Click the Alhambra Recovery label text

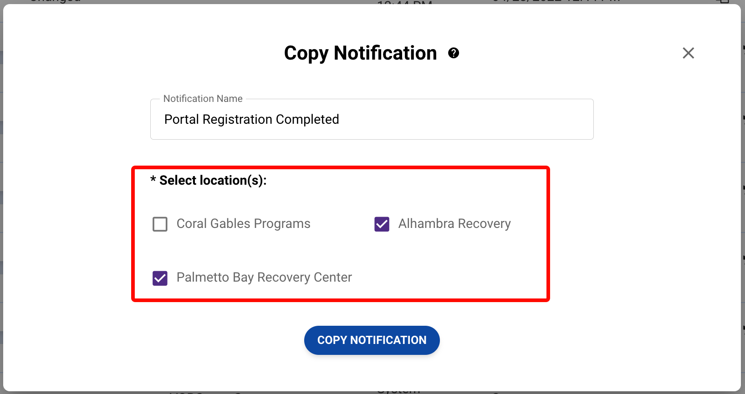pyautogui.click(x=454, y=224)
